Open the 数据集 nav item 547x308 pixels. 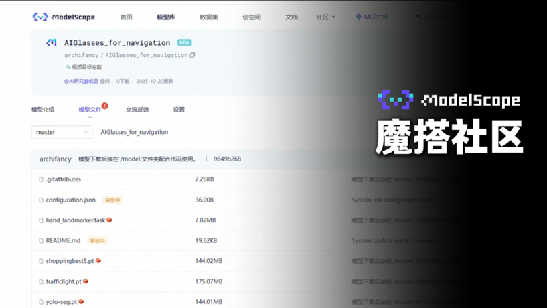(x=209, y=17)
